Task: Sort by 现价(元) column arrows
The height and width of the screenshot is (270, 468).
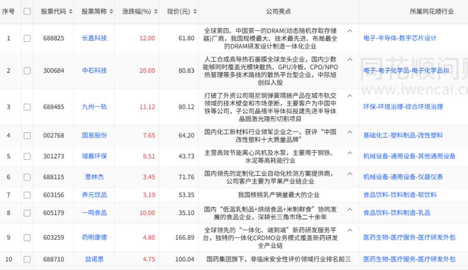Action: 195,12
